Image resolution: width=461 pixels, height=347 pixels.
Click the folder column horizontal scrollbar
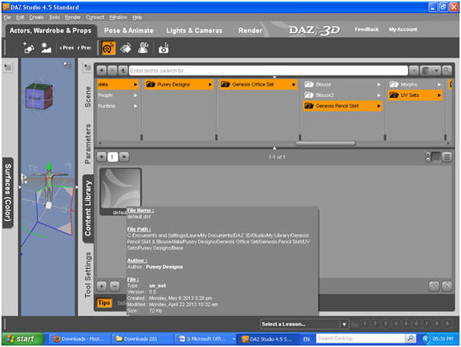pos(326,143)
